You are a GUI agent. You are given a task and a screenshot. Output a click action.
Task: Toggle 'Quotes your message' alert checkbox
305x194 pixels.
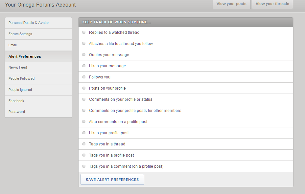[84, 55]
